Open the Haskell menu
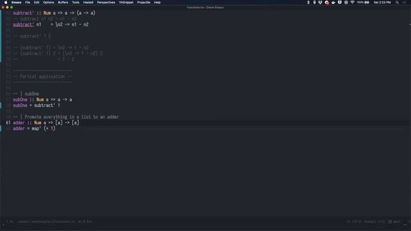The image size is (411, 231). point(88,3)
